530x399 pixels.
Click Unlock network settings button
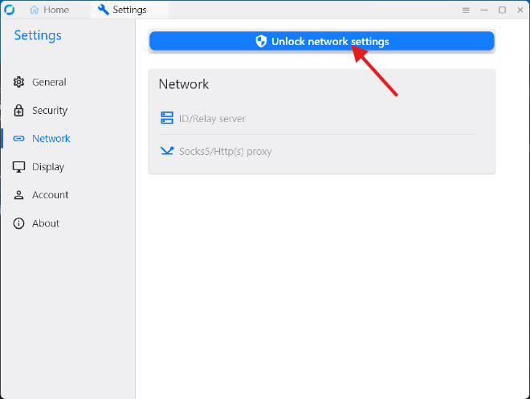(x=321, y=42)
